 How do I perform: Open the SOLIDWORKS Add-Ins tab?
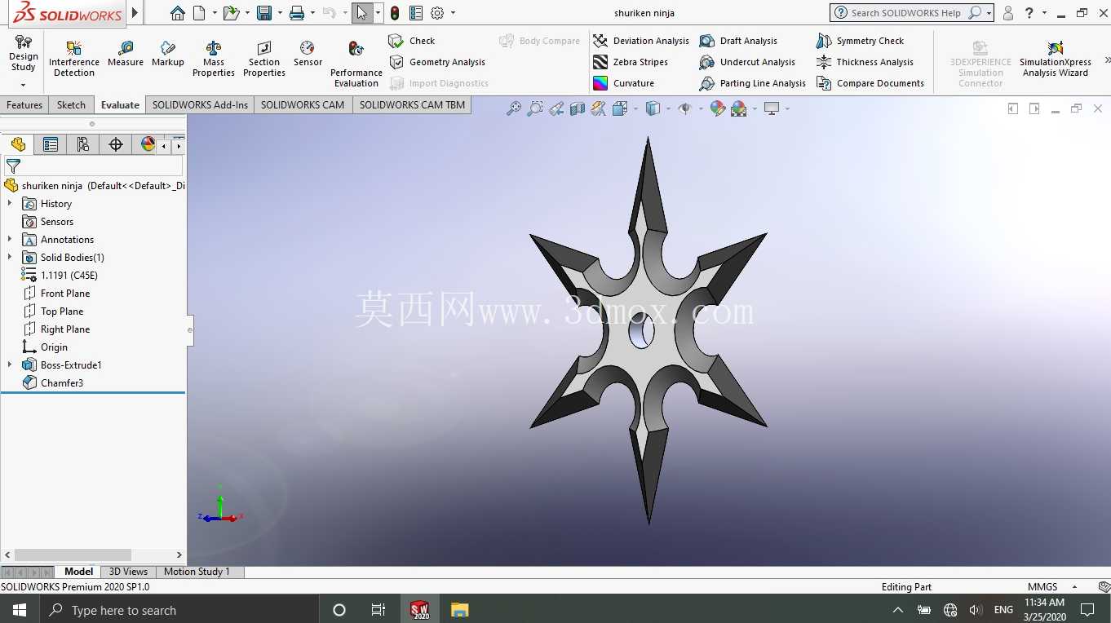(200, 104)
